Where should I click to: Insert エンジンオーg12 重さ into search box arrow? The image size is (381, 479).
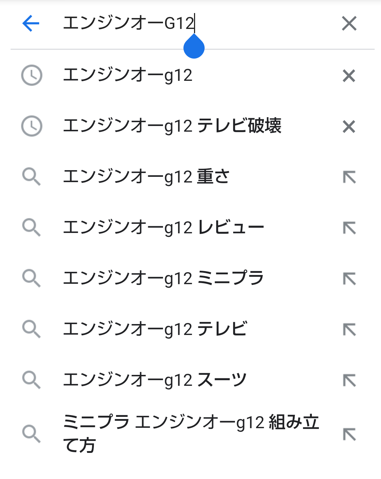[x=349, y=177]
